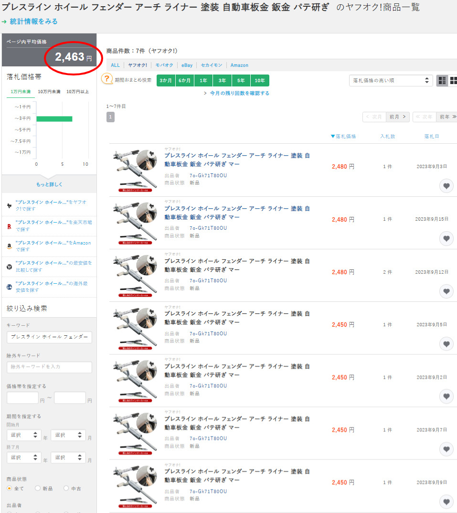Select the 10万円未満 price range tab
This screenshot has width=457, height=513.
point(49,92)
